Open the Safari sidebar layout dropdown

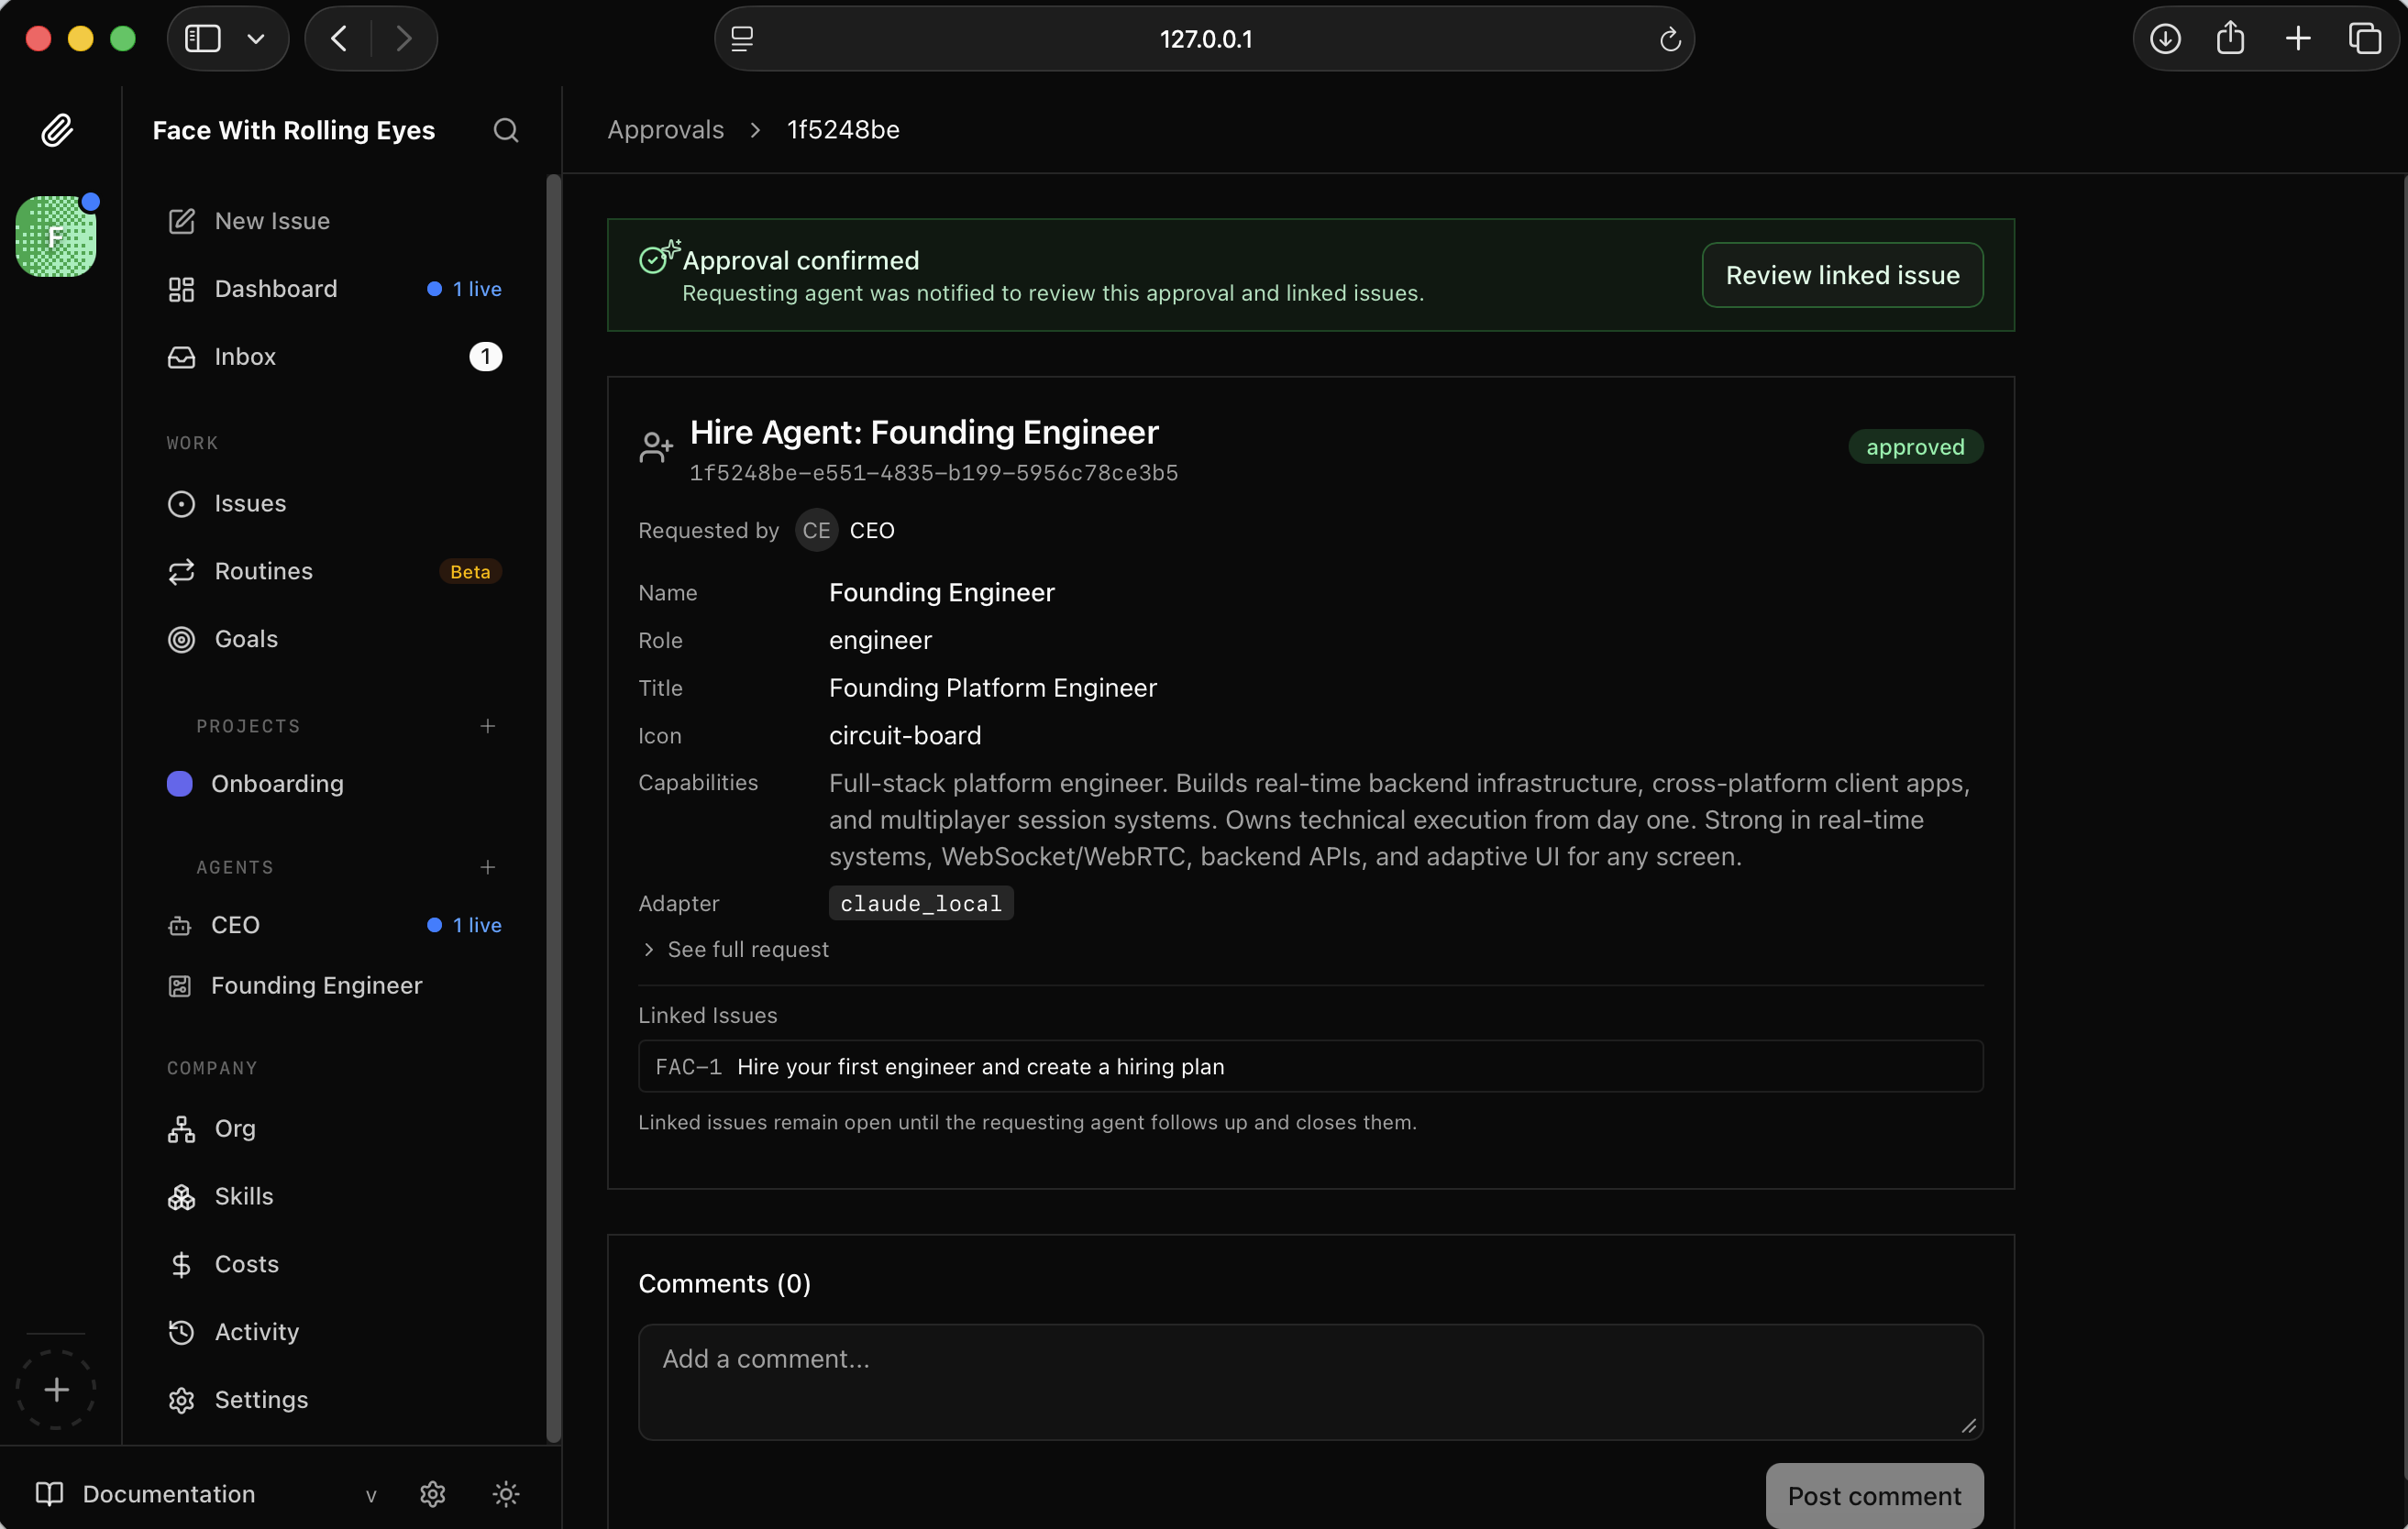point(256,38)
